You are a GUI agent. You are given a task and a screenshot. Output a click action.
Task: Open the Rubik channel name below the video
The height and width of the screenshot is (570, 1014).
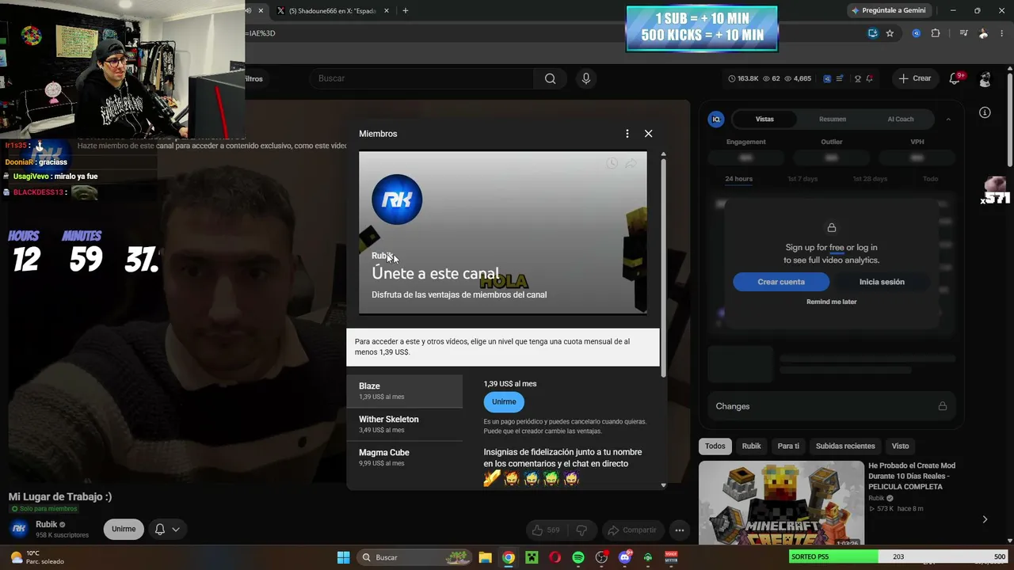pos(47,524)
